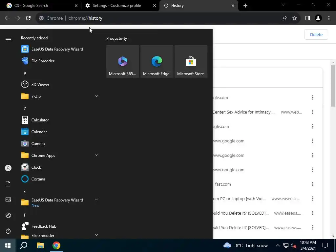Select the History tab
Screen dimensions: 336x252
click(199, 6)
